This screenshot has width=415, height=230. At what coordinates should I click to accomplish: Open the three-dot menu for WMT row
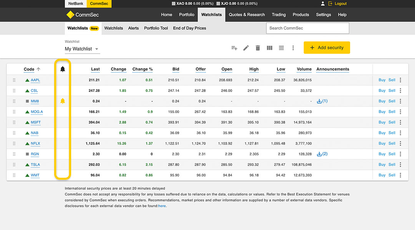pyautogui.click(x=400, y=175)
